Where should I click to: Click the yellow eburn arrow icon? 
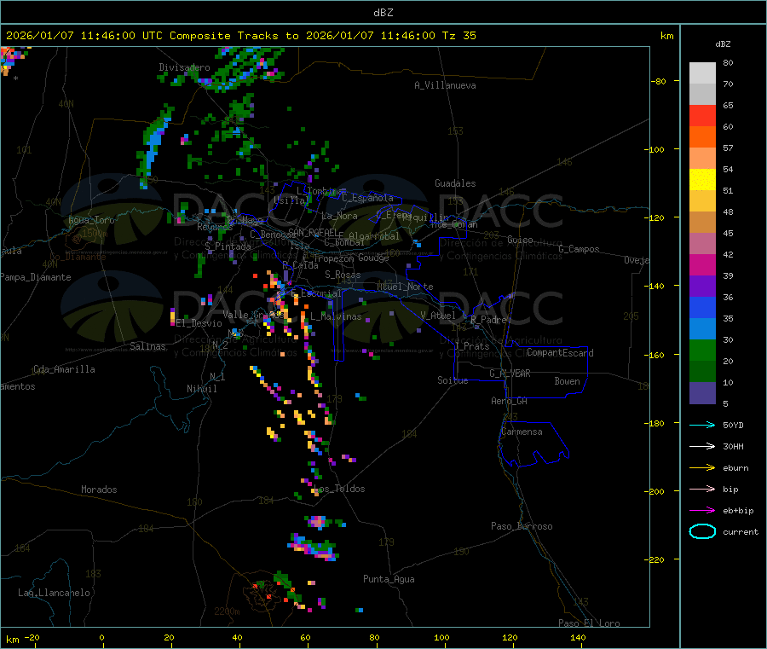pyautogui.click(x=702, y=468)
